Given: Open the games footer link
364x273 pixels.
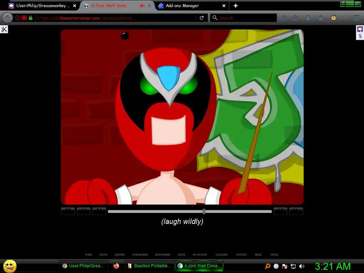Looking at the screenshot, I should 119,255.
